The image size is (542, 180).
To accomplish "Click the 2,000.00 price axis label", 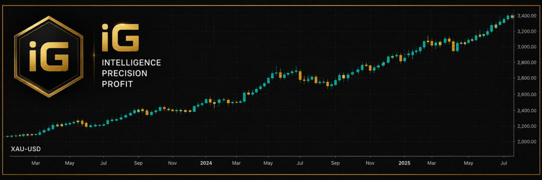I will click(527, 141).
